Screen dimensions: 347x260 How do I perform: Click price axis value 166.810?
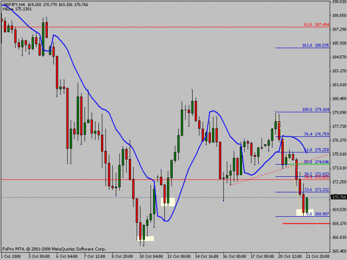pyautogui.click(x=339, y=237)
